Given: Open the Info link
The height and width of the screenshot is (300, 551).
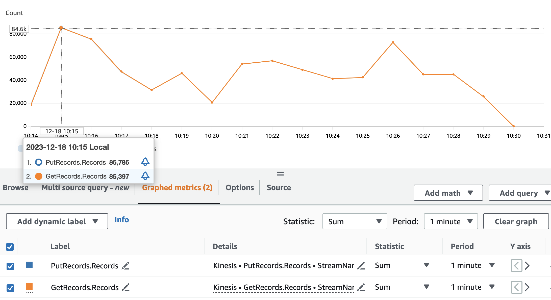Looking at the screenshot, I should pos(122,220).
